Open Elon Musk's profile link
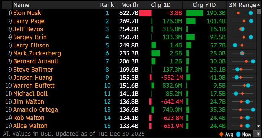Image resolution: width=262 pixels, height=138 pixels. [x=27, y=13]
